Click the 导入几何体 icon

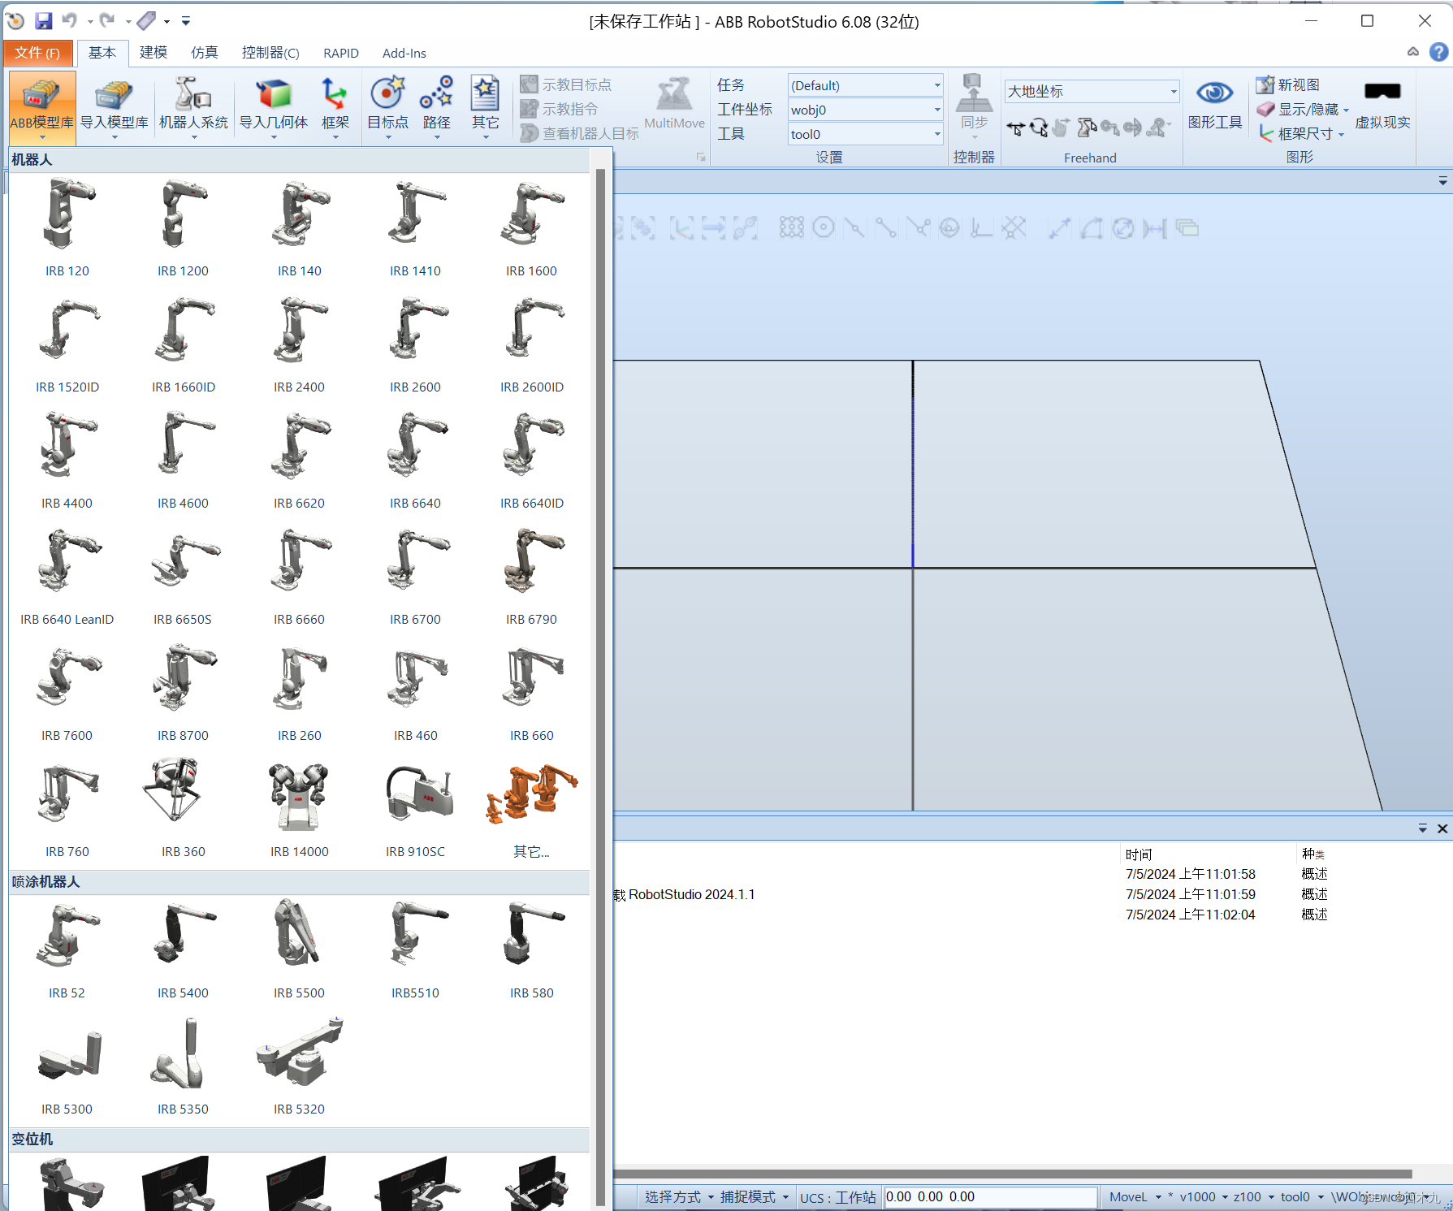coord(274,106)
